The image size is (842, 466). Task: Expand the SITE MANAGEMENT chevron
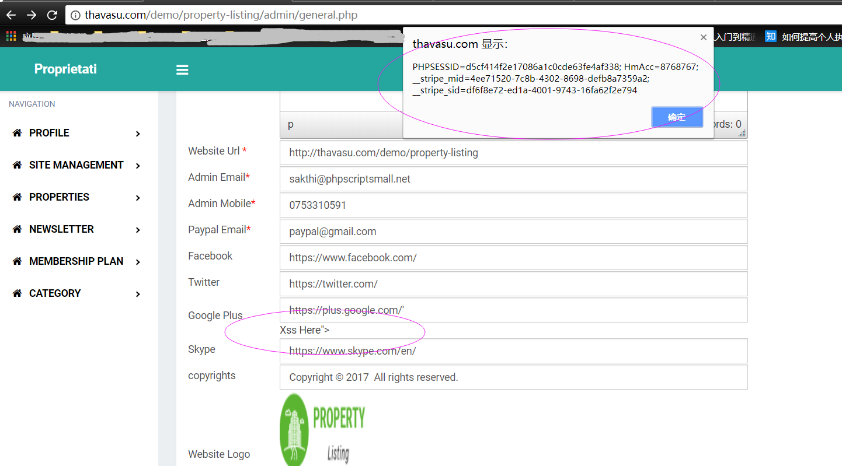click(x=138, y=166)
